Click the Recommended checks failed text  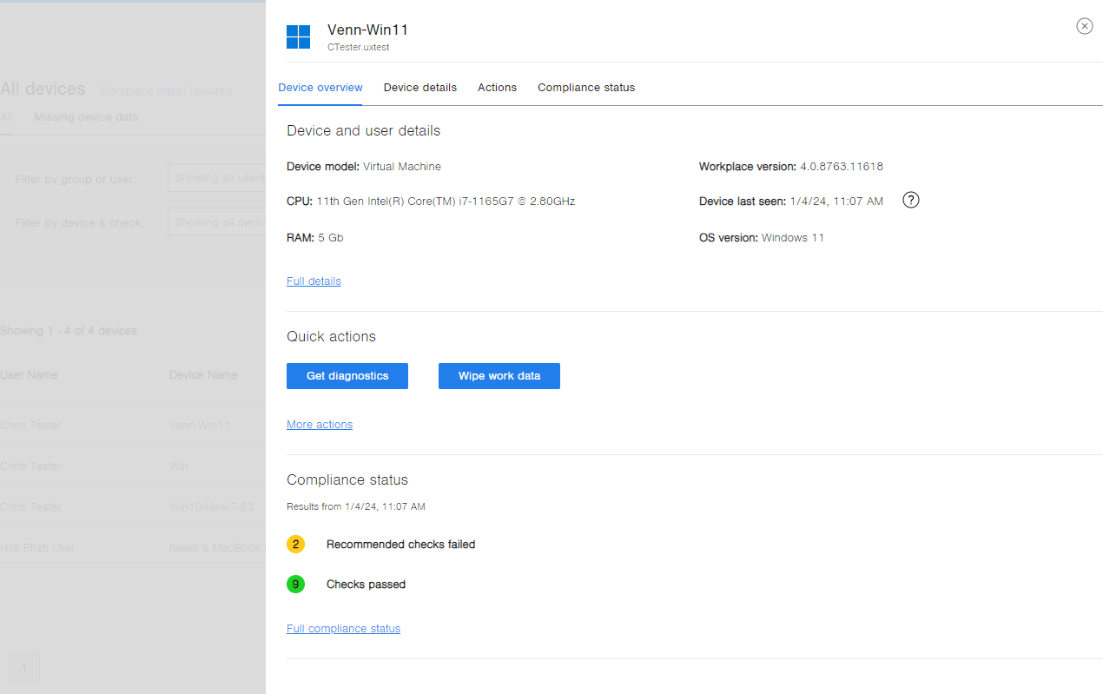(400, 545)
